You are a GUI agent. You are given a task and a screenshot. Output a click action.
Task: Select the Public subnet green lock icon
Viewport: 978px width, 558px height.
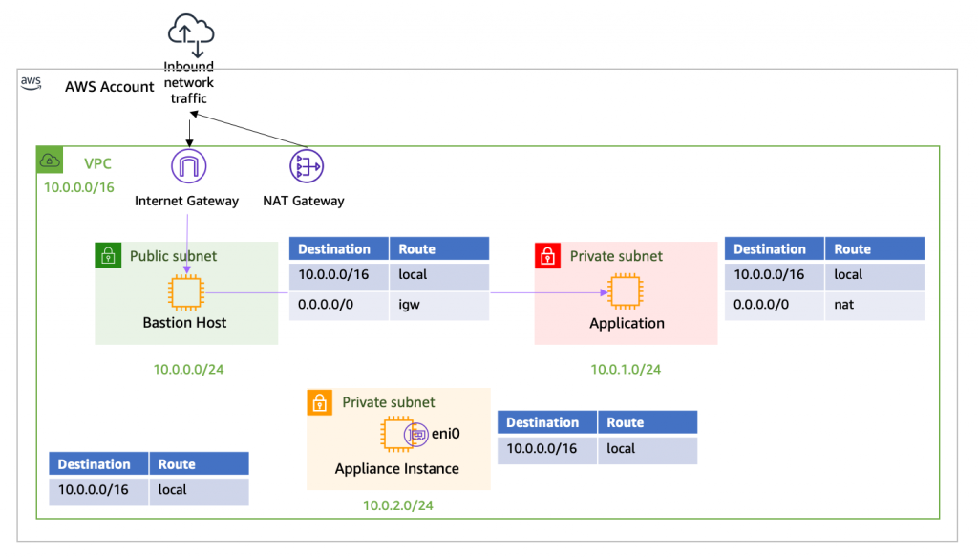pos(108,256)
